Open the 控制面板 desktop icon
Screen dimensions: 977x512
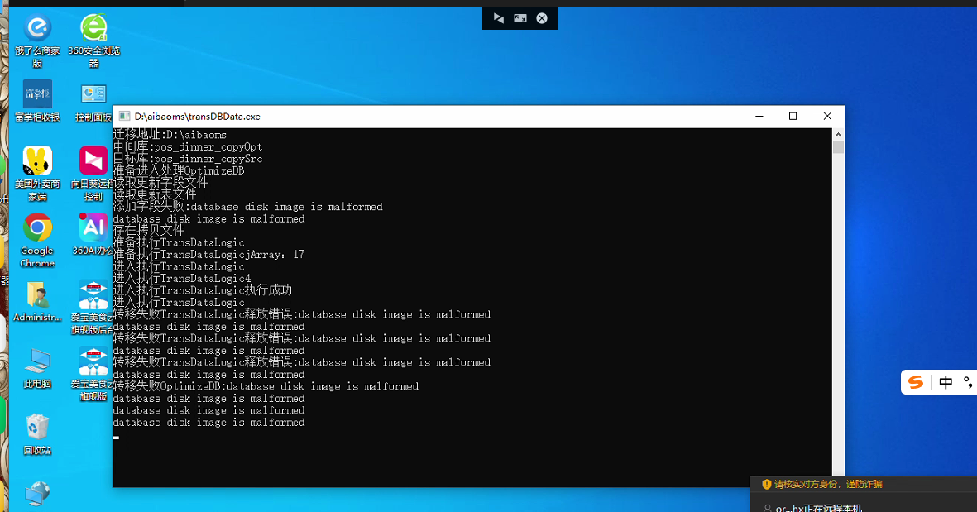point(93,94)
